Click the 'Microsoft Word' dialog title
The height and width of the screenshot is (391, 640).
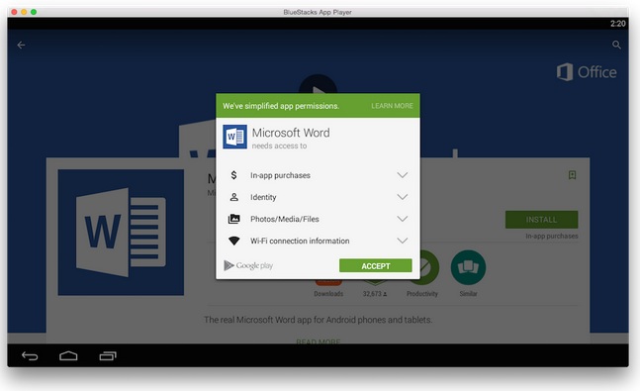tap(291, 133)
